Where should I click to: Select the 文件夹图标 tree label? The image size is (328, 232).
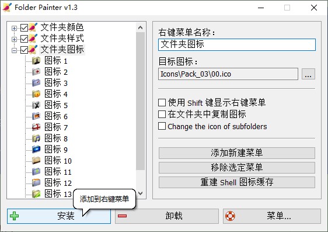click(62, 50)
